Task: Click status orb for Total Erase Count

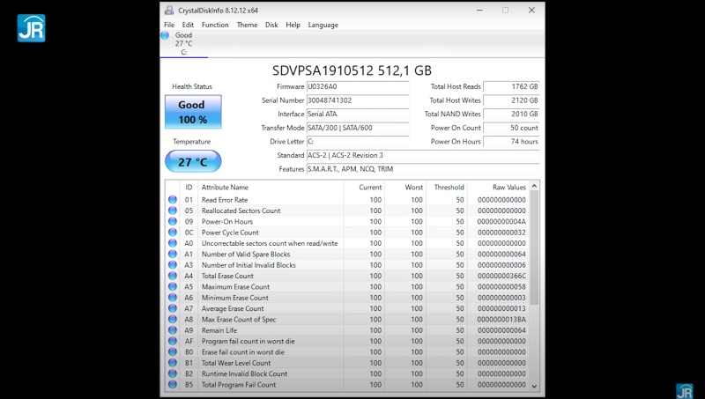Action: pyautogui.click(x=173, y=276)
